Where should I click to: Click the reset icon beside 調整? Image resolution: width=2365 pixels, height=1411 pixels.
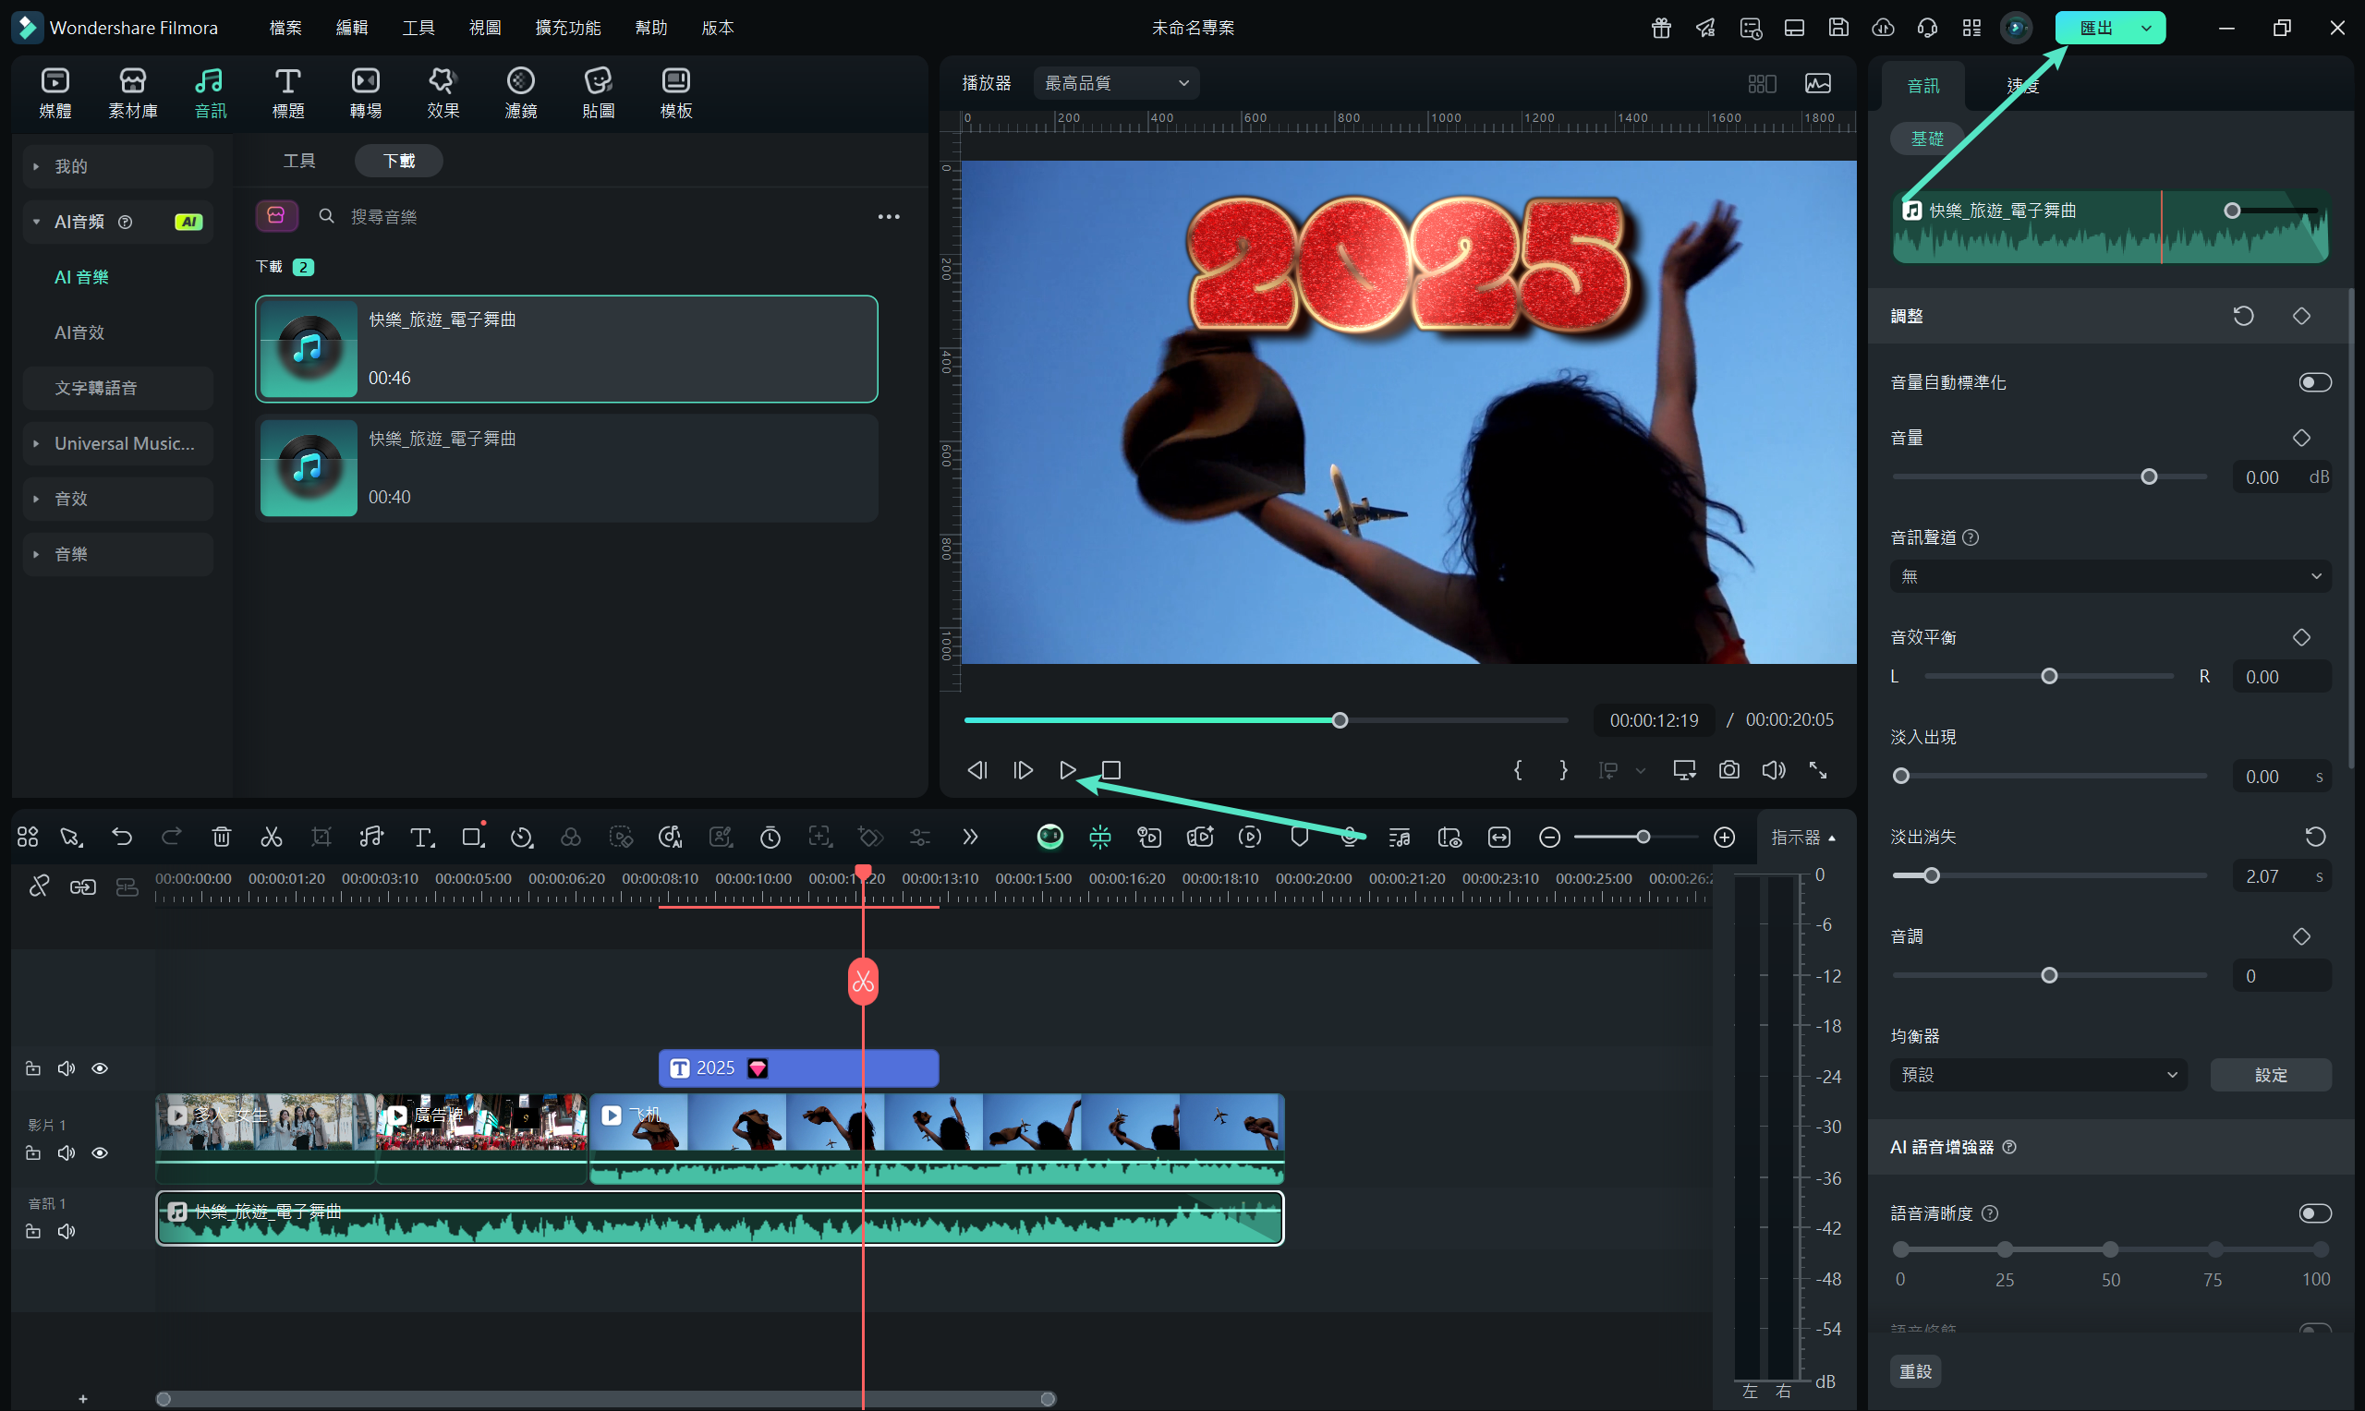coord(2243,316)
